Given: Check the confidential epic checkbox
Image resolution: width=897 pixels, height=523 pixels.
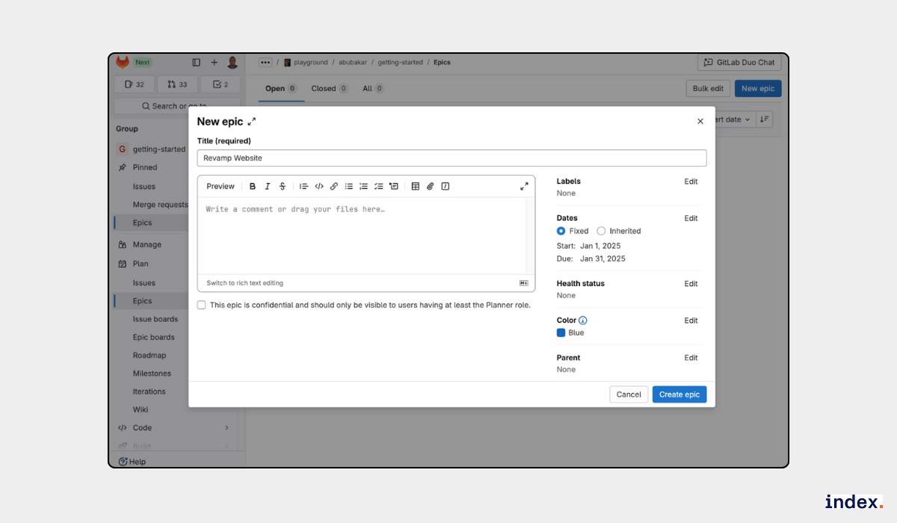Looking at the screenshot, I should 202,305.
